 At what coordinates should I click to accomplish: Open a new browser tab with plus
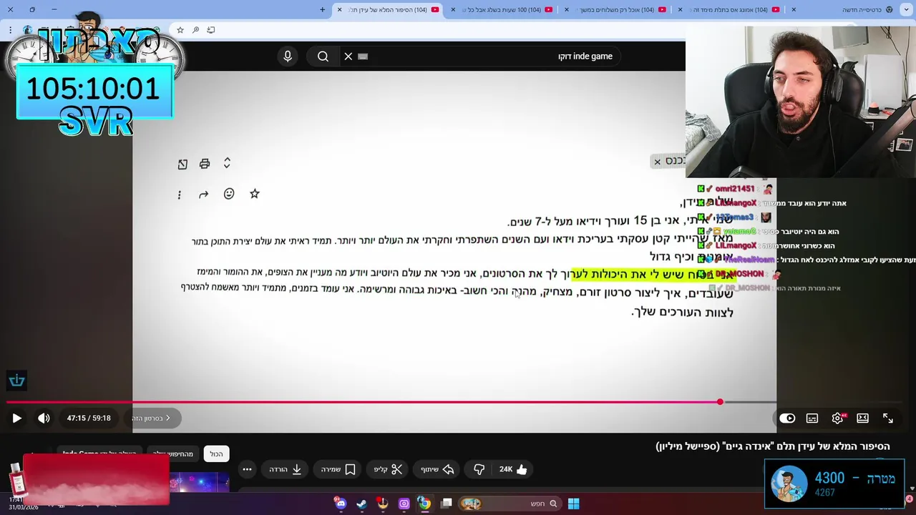pos(322,9)
